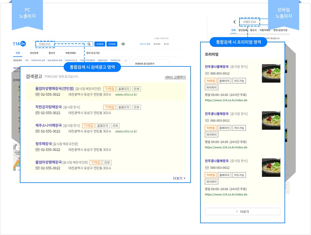Tap the 정부/공공기관 tab in mobile view

pyautogui.click(x=280, y=30)
